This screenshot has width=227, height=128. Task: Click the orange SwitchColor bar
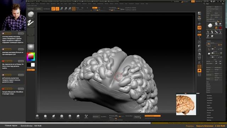(x=31, y=70)
